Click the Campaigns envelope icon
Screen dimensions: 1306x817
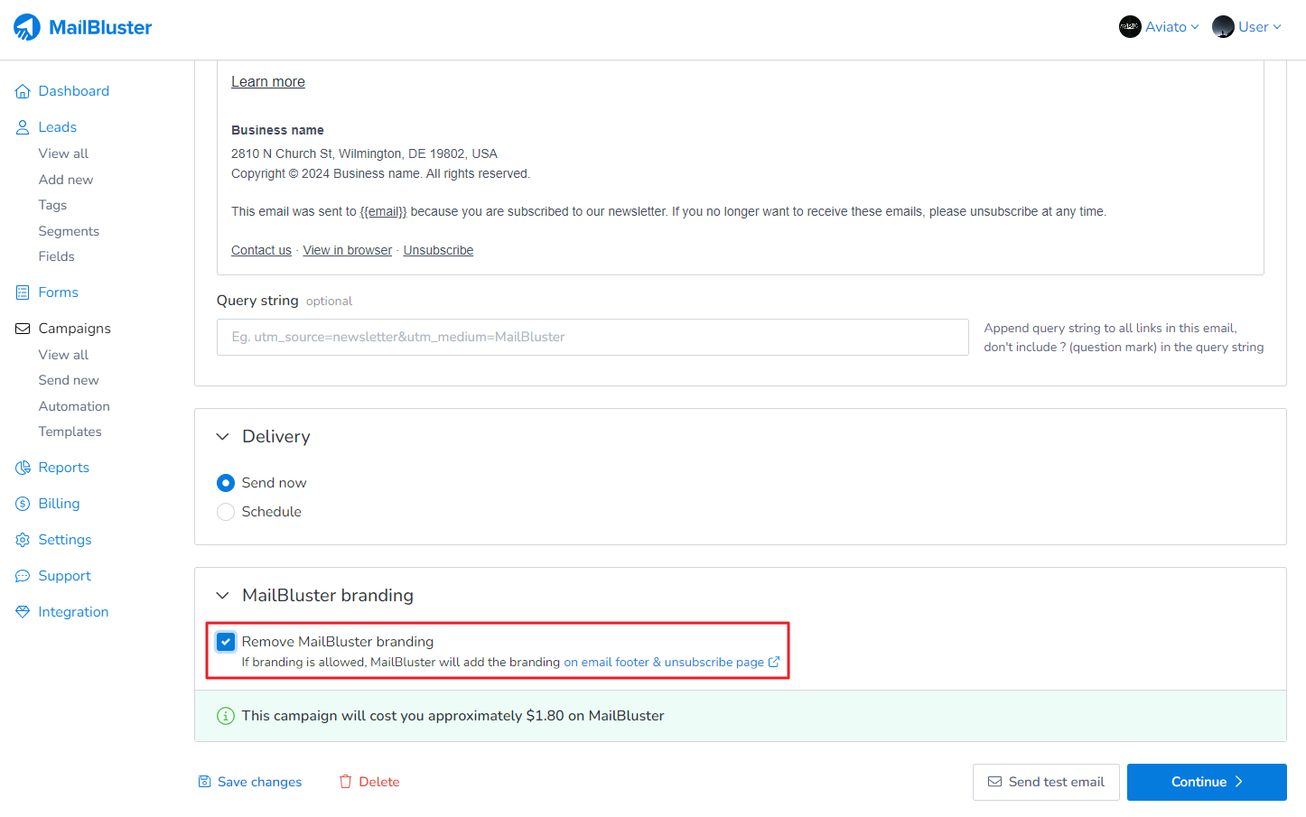pyautogui.click(x=23, y=328)
